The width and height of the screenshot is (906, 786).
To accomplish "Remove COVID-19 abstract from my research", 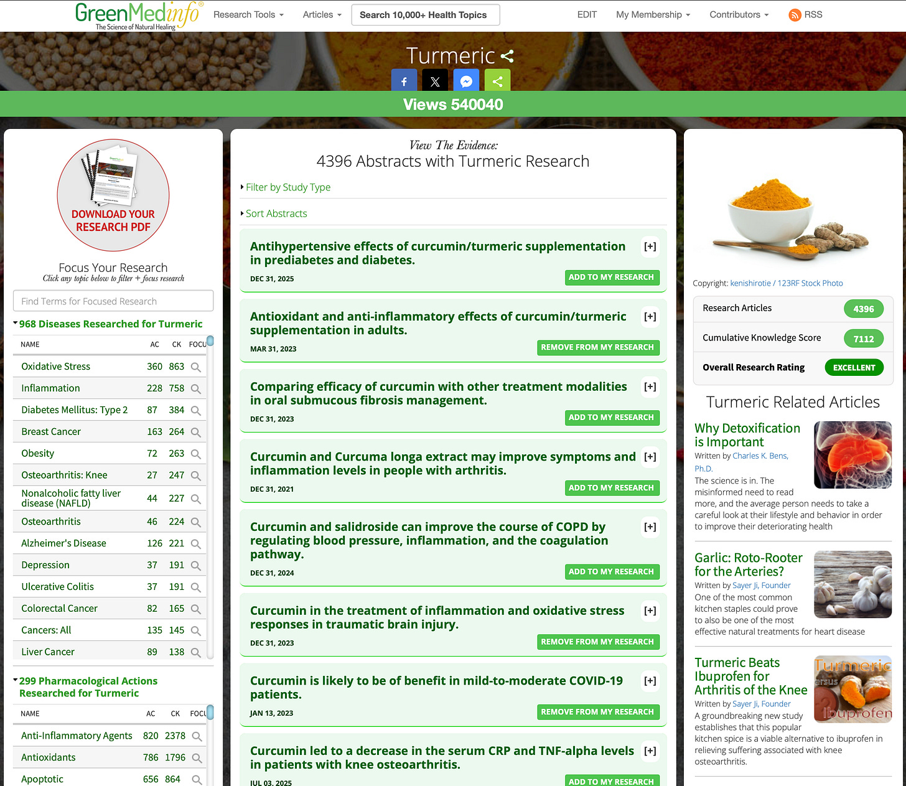I will pos(598,712).
